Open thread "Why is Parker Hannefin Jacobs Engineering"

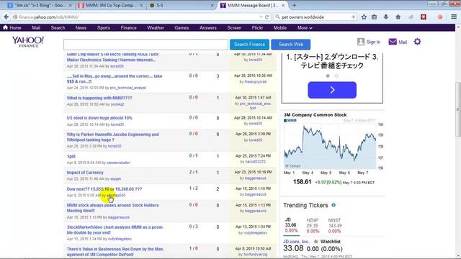112,137
